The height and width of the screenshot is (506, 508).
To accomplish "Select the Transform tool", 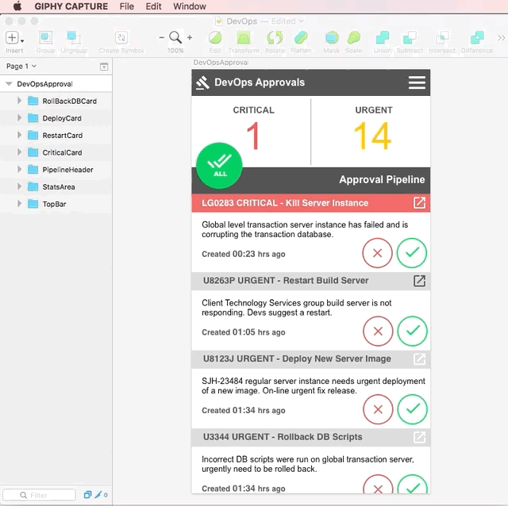I will coord(244,38).
